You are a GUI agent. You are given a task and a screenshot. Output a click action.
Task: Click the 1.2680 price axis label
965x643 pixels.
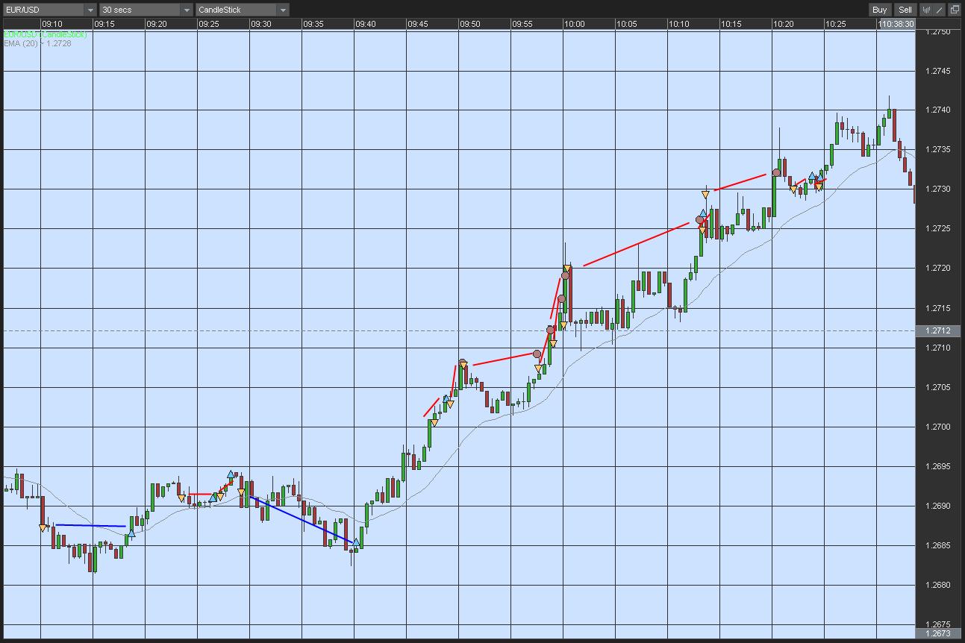tap(937, 586)
